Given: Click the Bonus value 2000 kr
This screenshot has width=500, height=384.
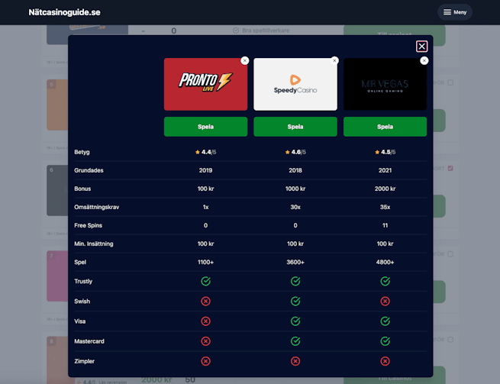Looking at the screenshot, I should [385, 189].
